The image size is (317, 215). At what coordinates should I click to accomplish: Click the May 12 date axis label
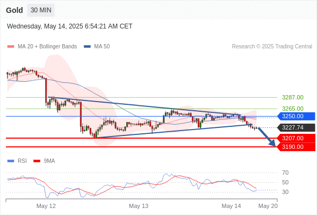(x=46, y=206)
